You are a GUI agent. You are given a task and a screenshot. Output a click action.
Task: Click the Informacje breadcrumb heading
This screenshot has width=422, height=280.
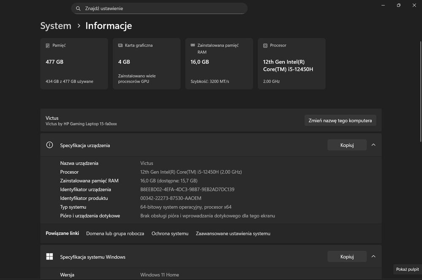click(109, 26)
